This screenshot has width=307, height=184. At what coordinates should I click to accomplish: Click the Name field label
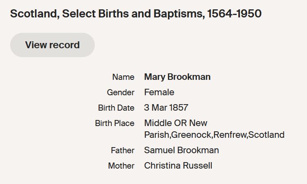click(123, 77)
